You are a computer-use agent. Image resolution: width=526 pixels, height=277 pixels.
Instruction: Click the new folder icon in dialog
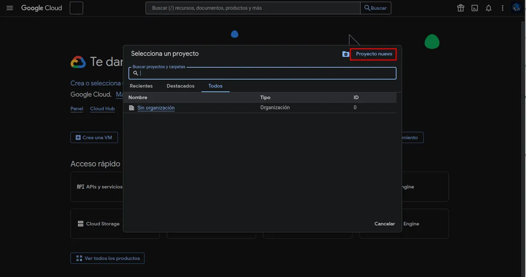point(346,54)
